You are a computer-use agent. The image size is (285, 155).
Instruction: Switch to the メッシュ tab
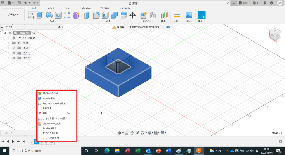tap(67, 9)
